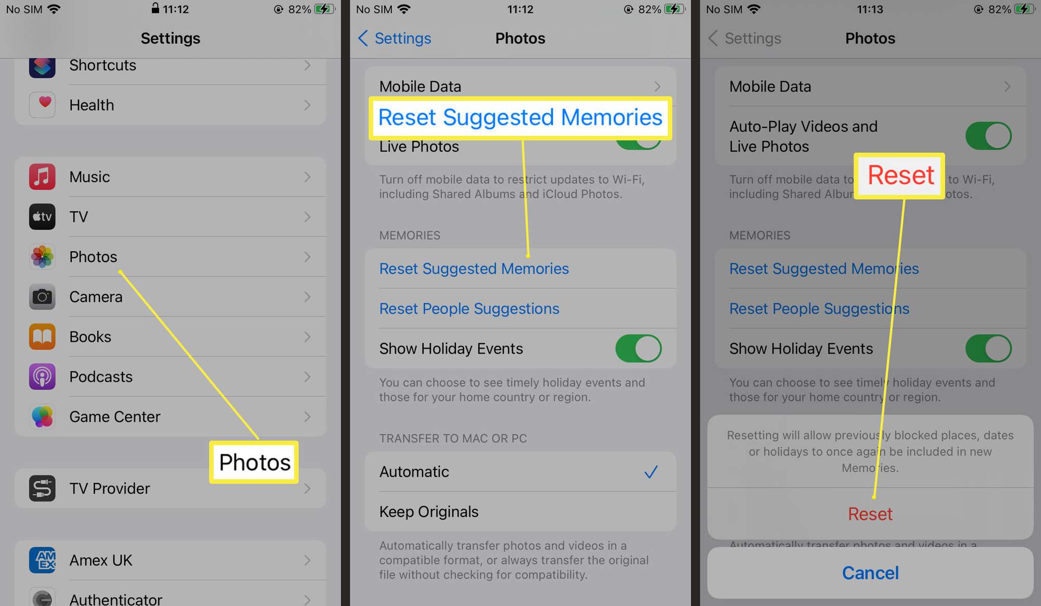Click Reset Suggested Memories option
Screen dimensions: 1041x606
click(474, 268)
